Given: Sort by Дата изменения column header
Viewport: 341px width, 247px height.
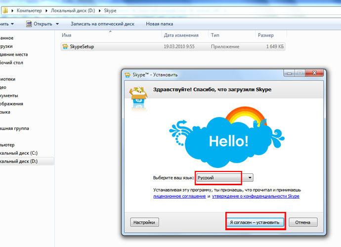Looking at the screenshot, I should pos(181,35).
